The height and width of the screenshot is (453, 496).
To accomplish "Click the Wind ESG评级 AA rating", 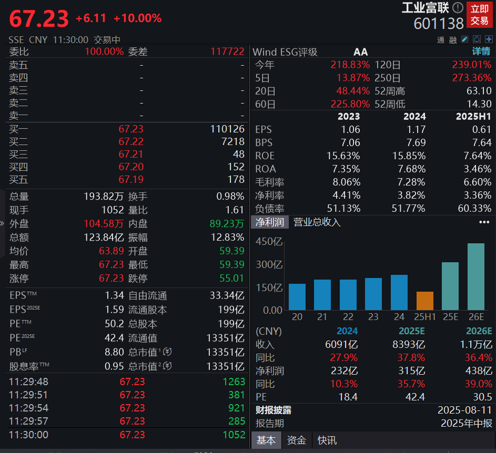I will coord(360,52).
